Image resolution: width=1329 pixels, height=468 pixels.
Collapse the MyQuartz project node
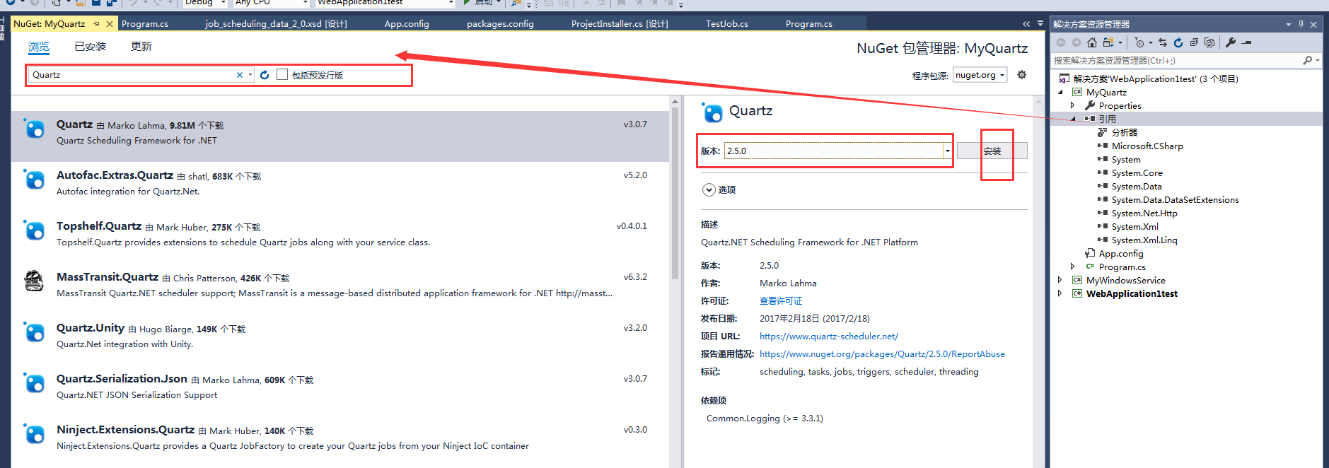[1060, 92]
